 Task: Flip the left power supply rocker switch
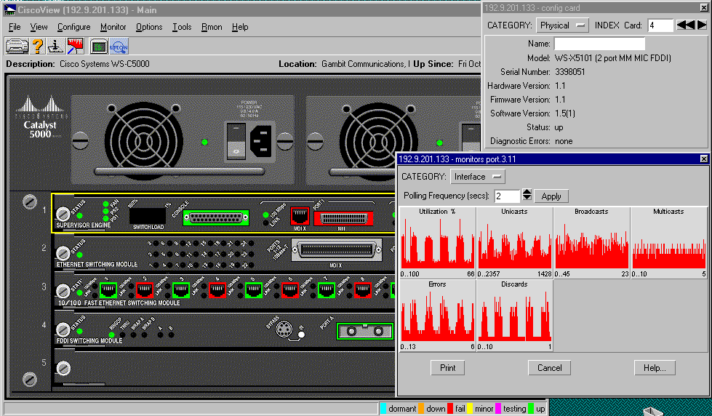coord(236,141)
